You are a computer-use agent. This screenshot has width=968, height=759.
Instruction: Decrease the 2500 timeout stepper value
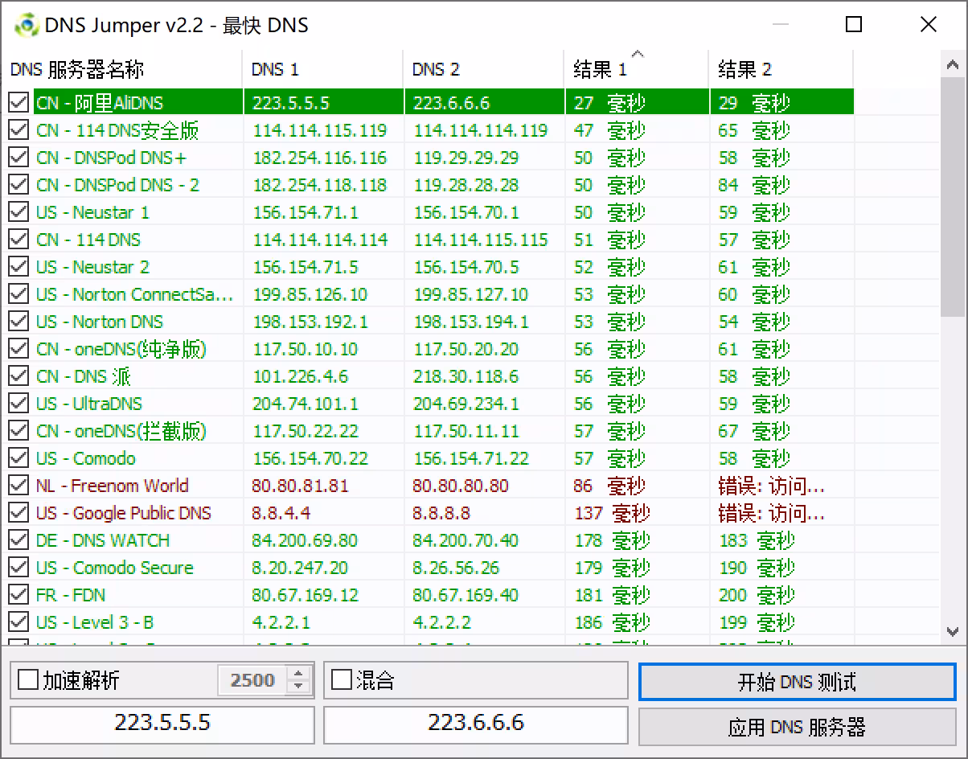(x=298, y=687)
